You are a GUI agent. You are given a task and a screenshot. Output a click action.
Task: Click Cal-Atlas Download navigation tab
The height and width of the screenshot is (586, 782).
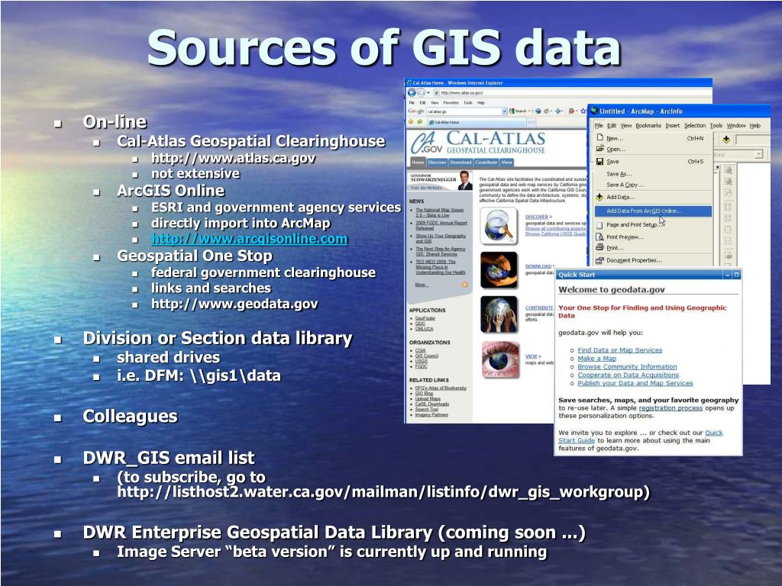[460, 163]
